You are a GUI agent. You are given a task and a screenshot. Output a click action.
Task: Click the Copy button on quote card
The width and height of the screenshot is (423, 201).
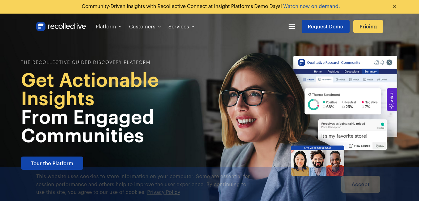coord(380,146)
